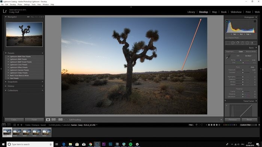Add new collection with plus icon
Viewport: 262px width, 147px height.
click(x=42, y=90)
